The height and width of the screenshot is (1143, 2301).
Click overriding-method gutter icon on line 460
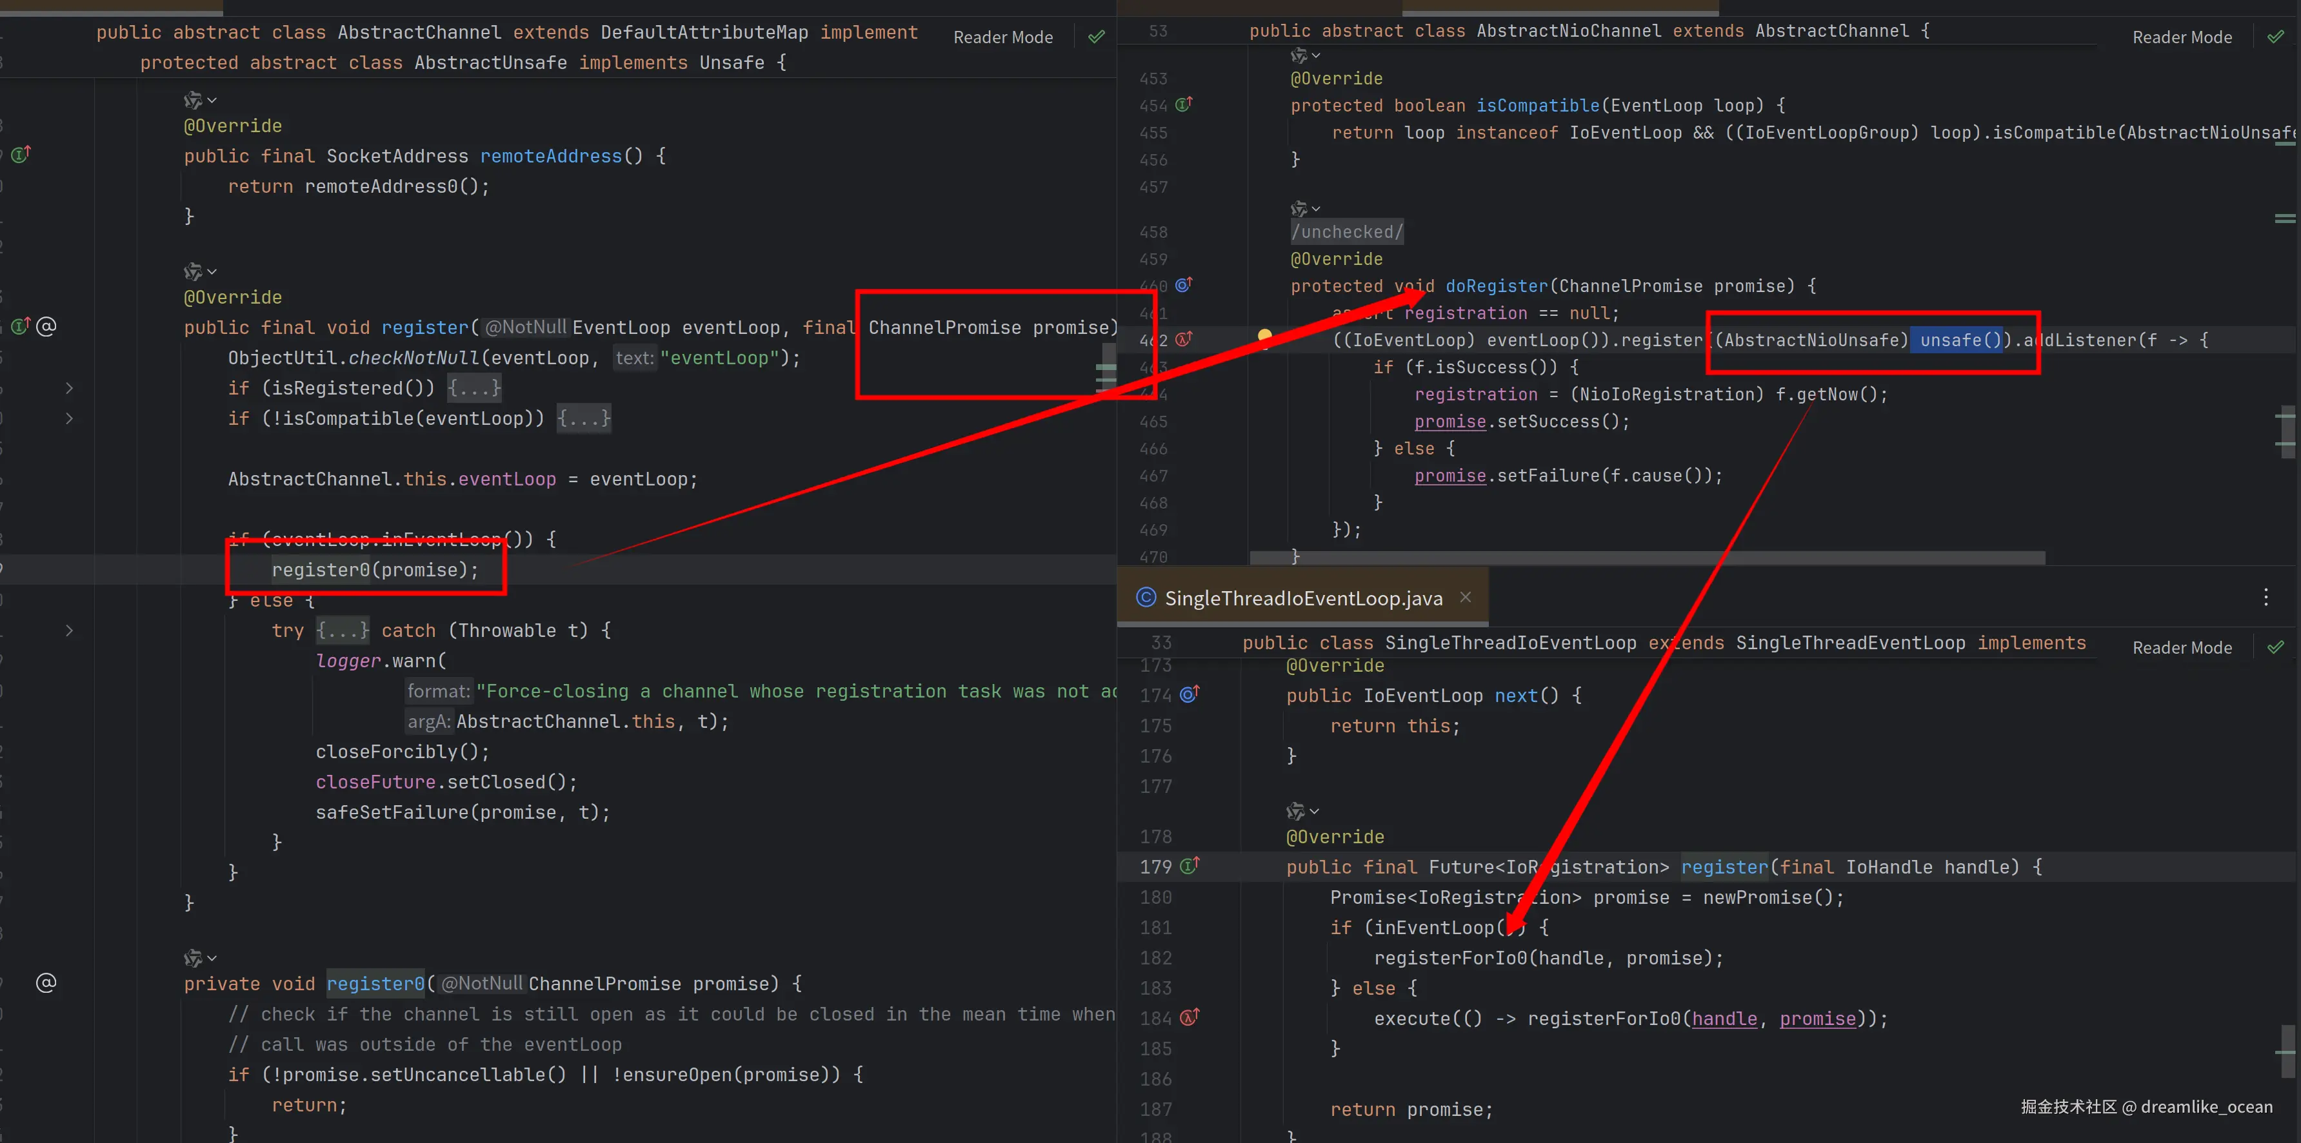1184,285
